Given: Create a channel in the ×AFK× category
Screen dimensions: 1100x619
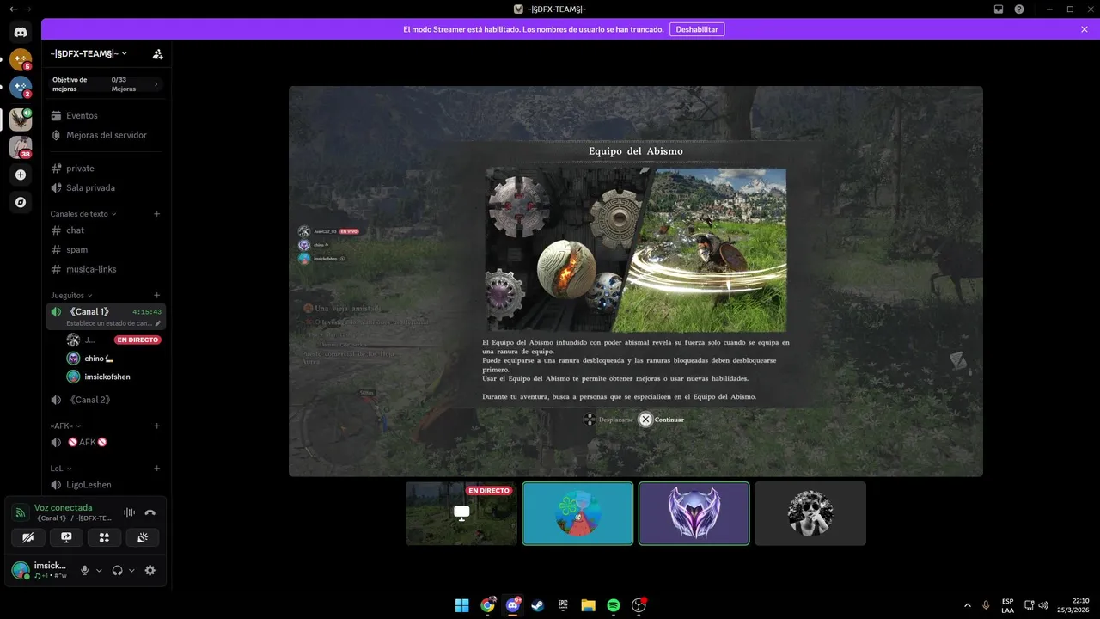Looking at the screenshot, I should [156, 426].
